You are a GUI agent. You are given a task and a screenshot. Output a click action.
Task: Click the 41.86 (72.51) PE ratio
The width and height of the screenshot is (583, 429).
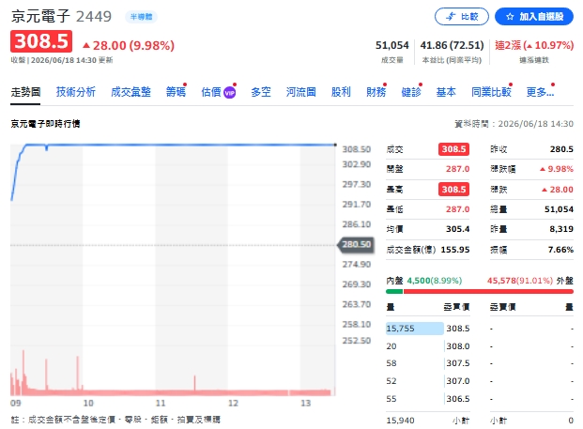(452, 45)
